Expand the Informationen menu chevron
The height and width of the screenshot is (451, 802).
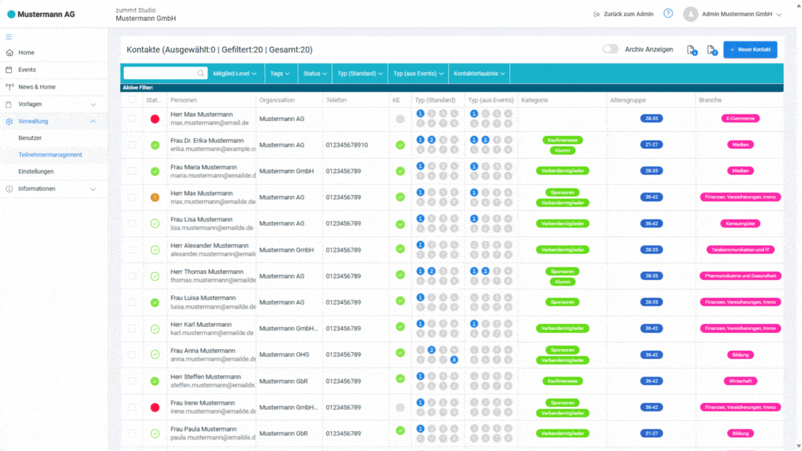click(93, 189)
